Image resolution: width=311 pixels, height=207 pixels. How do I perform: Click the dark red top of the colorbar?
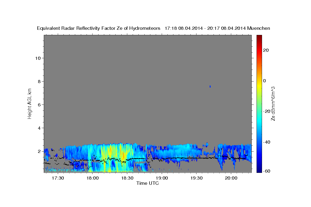259,37
